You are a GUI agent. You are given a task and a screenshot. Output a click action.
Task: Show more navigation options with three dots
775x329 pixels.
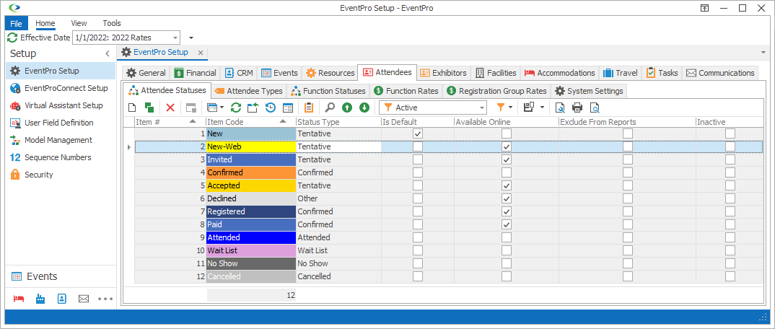(x=105, y=299)
